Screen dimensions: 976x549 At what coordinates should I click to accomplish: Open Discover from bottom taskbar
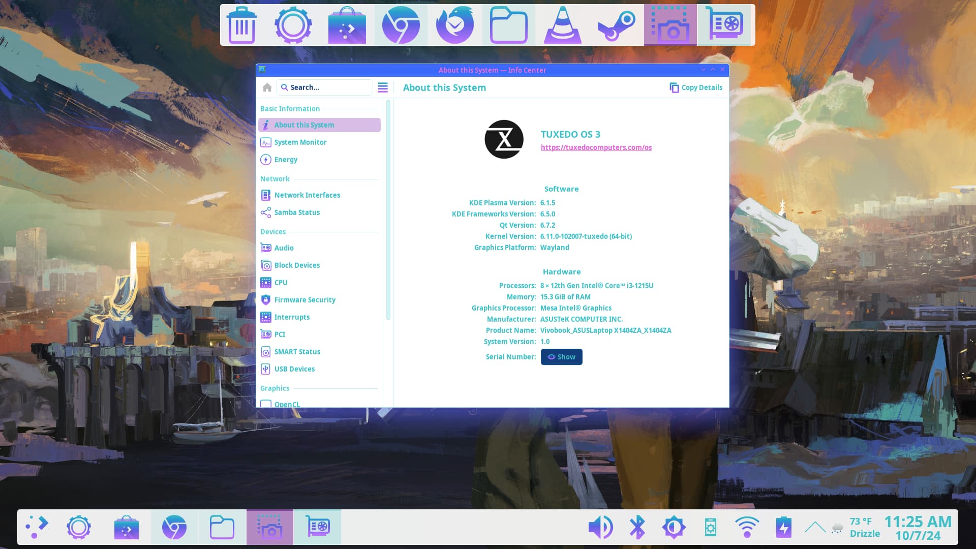click(x=127, y=527)
